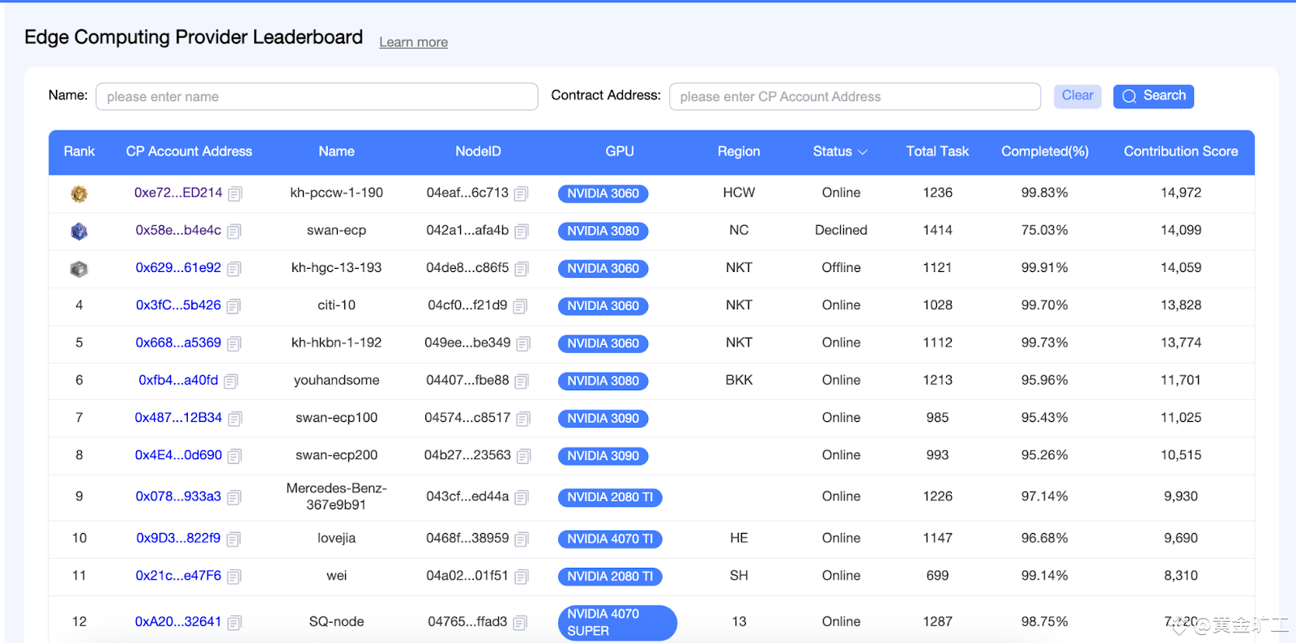
Task: Expand the Status column filter dropdown
Action: pyautogui.click(x=862, y=152)
